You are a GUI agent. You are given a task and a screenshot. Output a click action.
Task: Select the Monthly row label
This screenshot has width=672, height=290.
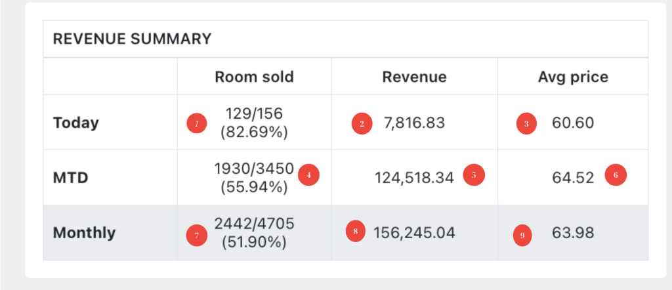pyautogui.click(x=84, y=233)
